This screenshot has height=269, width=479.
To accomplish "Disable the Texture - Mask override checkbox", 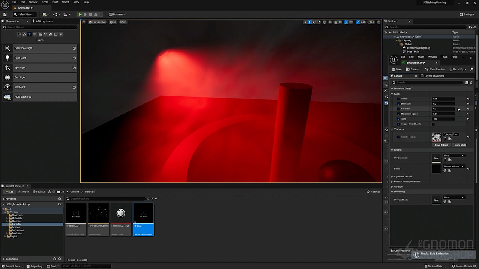I will [x=398, y=137].
